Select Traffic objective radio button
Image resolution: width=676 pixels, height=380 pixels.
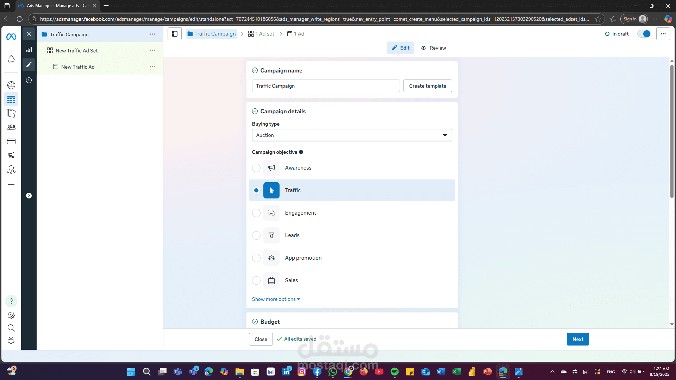click(x=256, y=190)
